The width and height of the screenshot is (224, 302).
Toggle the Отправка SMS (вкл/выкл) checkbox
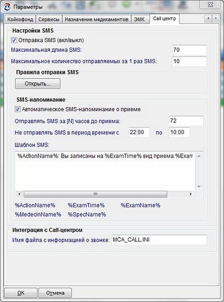(14, 40)
